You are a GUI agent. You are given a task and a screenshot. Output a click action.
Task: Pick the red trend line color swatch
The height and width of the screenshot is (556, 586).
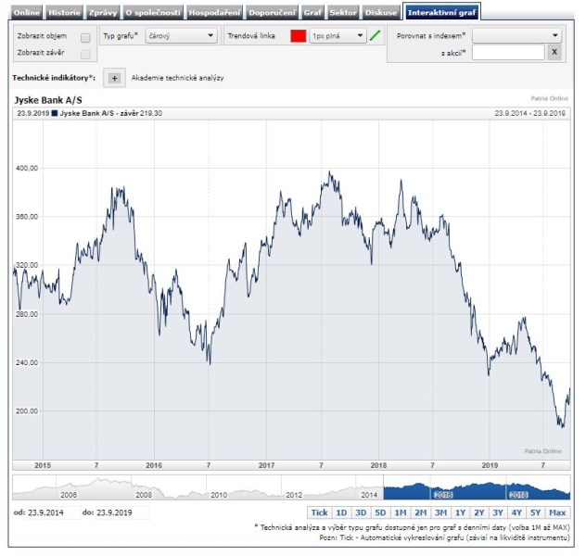pos(298,36)
